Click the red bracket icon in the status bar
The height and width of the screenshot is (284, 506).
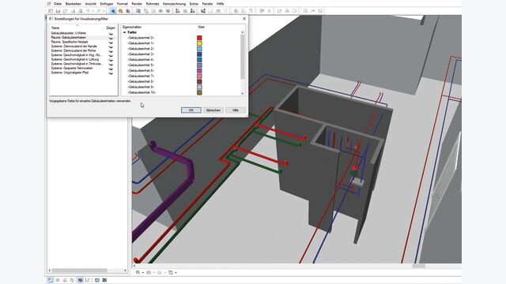click(88, 280)
